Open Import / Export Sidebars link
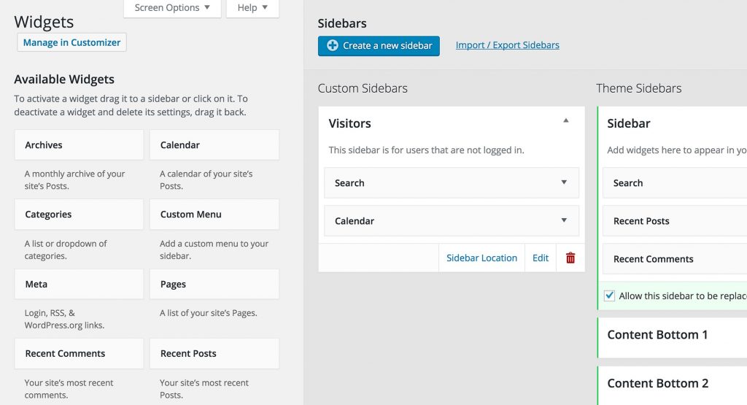 [507, 45]
